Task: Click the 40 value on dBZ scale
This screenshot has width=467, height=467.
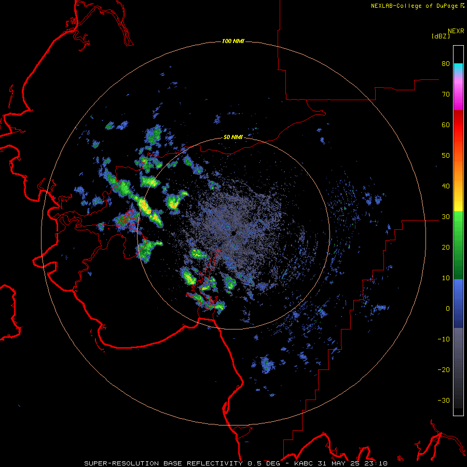Action: click(x=446, y=186)
